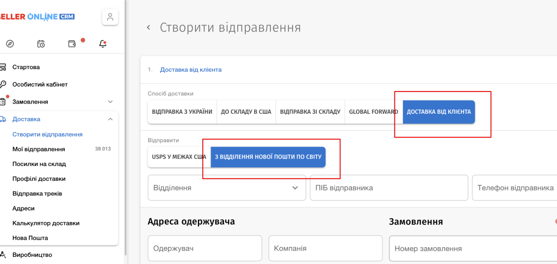Open the calendar clock icon

[41, 44]
